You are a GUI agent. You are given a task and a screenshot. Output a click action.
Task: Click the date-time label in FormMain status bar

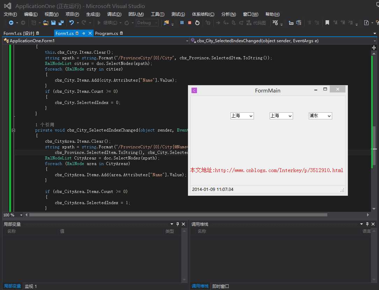pos(213,189)
